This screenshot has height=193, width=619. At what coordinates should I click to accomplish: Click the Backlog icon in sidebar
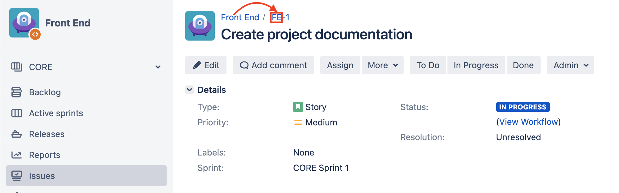tap(17, 92)
